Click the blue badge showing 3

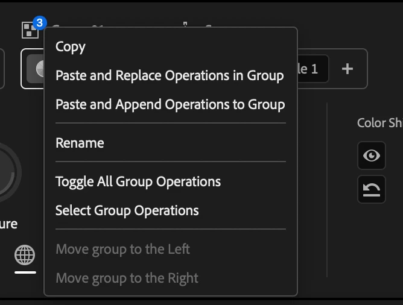[40, 23]
